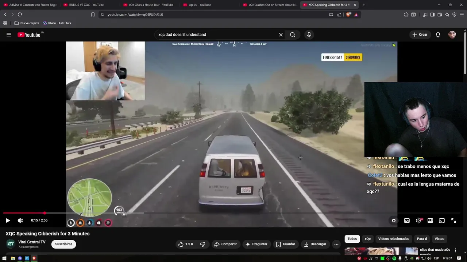Image resolution: width=467 pixels, height=262 pixels.
Task: Reload the current page
Action: coord(20,15)
